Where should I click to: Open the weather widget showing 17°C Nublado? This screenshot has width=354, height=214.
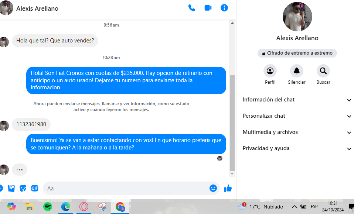(260, 207)
